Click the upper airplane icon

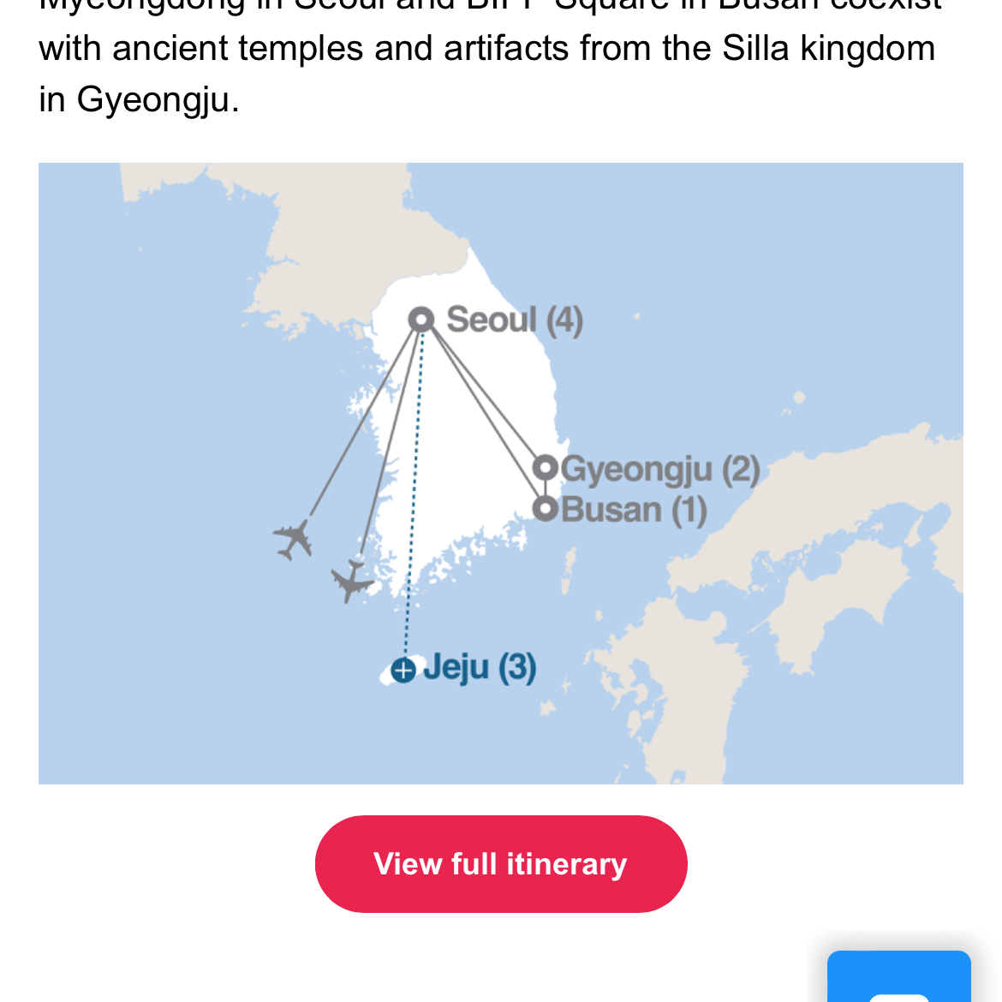tap(293, 540)
